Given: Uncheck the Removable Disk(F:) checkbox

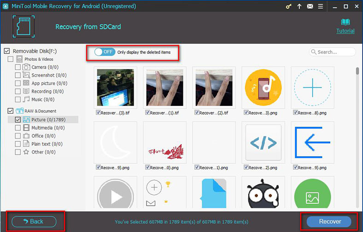Looking at the screenshot, I should [x=7, y=51].
